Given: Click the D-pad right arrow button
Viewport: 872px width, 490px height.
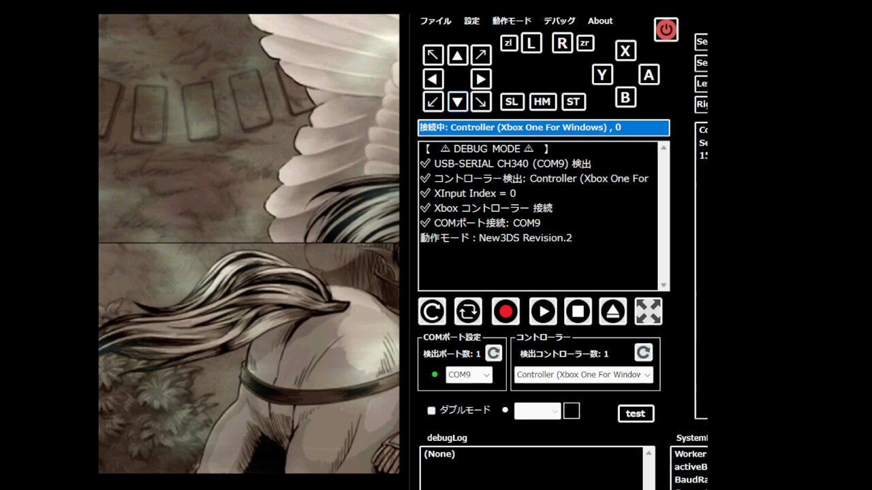Looking at the screenshot, I should pos(482,79).
